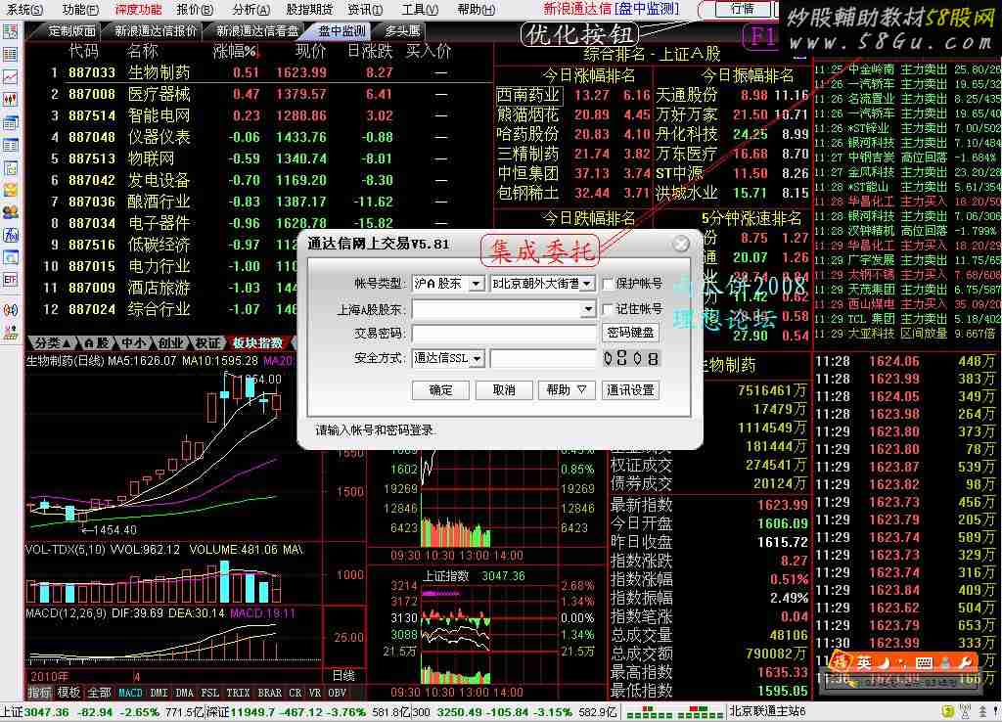Open the 帮助(H) menu
The image size is (1002, 722).
[x=477, y=9]
